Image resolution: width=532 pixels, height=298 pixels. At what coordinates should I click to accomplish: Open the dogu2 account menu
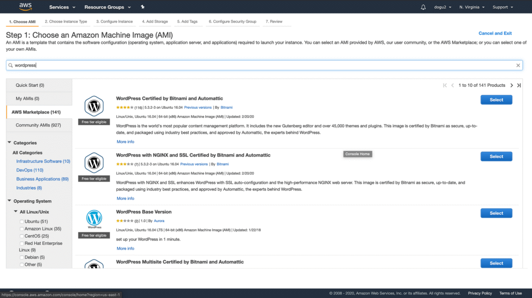pos(443,7)
